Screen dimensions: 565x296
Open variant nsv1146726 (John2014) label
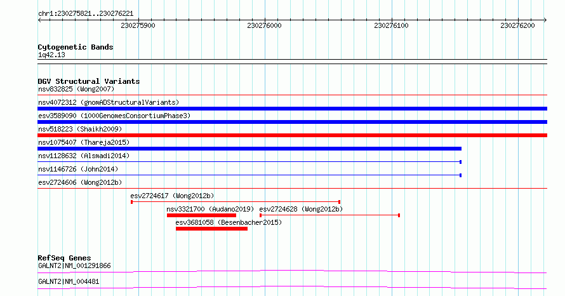tap(78, 169)
